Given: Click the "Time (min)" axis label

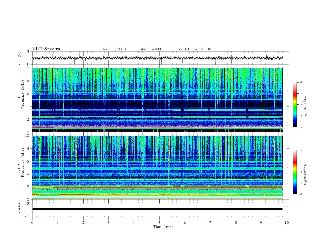Looking at the screenshot, I should tap(163, 227).
